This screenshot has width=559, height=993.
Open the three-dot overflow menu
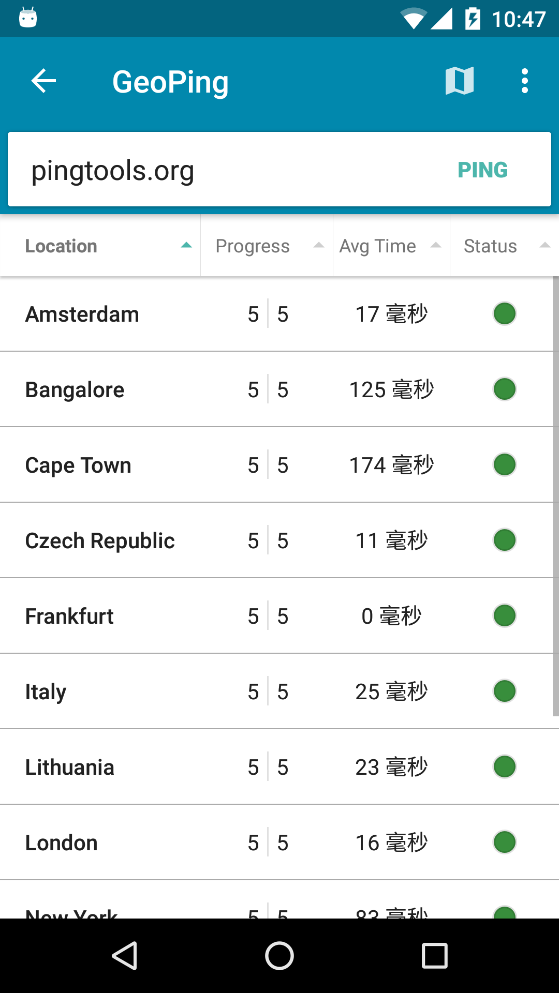(x=525, y=81)
